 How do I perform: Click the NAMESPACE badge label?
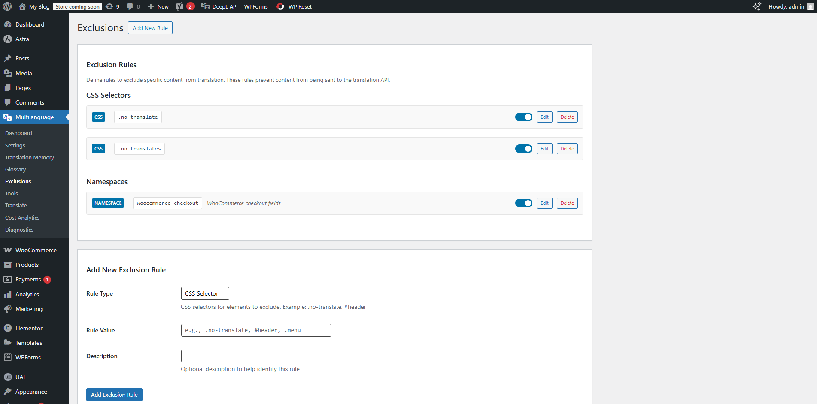108,203
